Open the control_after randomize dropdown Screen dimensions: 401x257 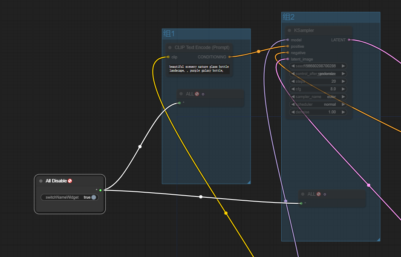pyautogui.click(x=318, y=74)
